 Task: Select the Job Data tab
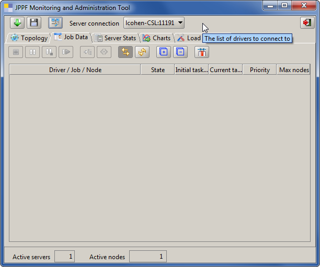(x=71, y=37)
